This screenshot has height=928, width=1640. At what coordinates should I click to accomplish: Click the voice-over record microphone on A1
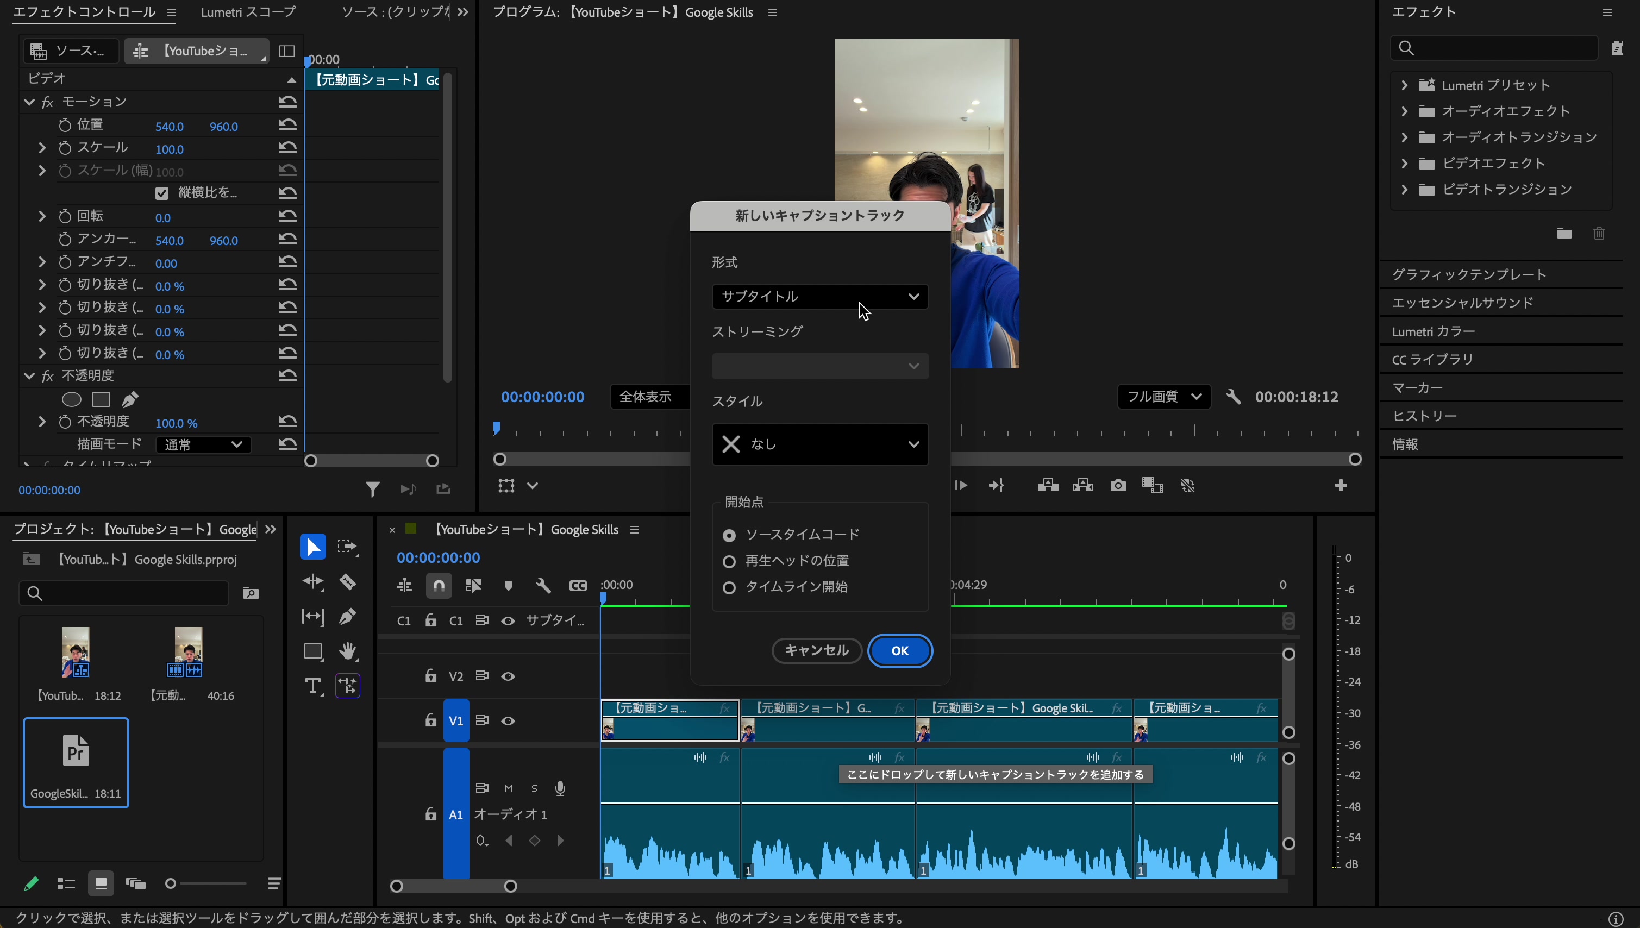(x=560, y=788)
